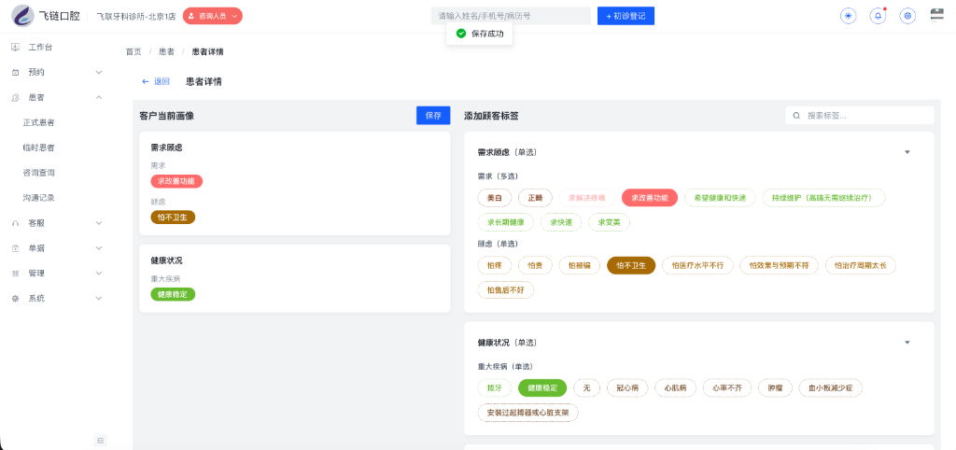Image resolution: width=956 pixels, height=450 pixels.
Task: Open the 咨询人员 role dropdown
Action: pos(213,17)
